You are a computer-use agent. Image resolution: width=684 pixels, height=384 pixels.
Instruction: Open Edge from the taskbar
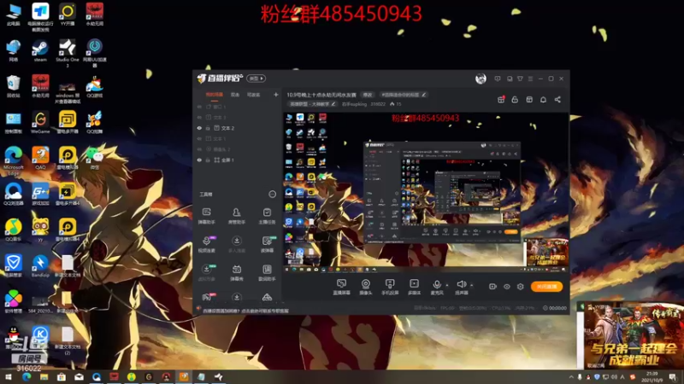point(27,377)
